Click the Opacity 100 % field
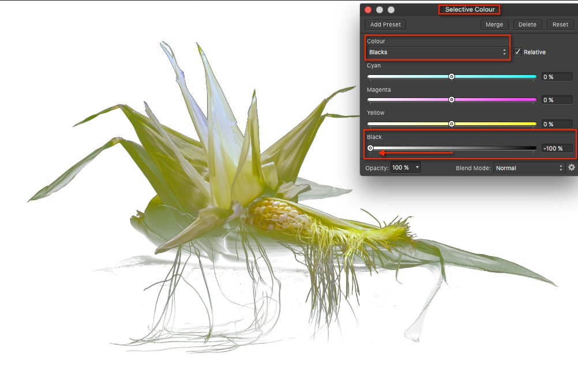 click(402, 168)
